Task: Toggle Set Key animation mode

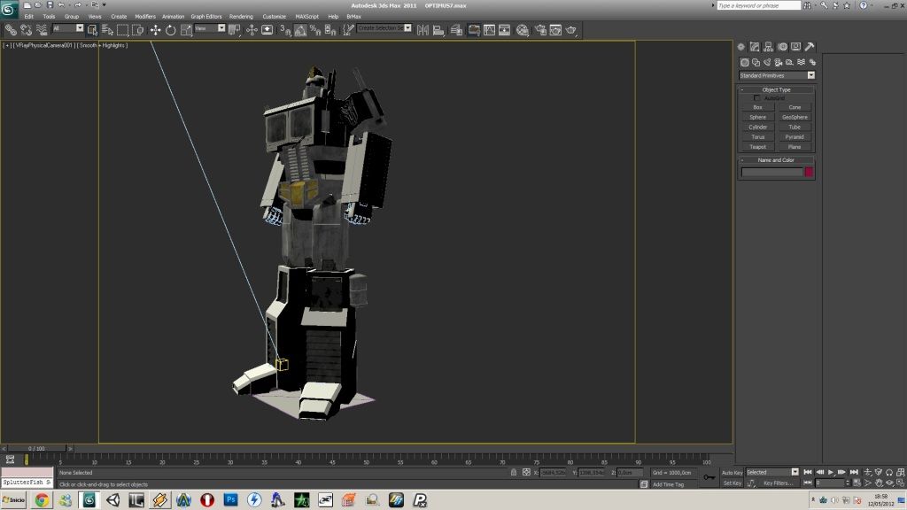Action: pos(733,483)
